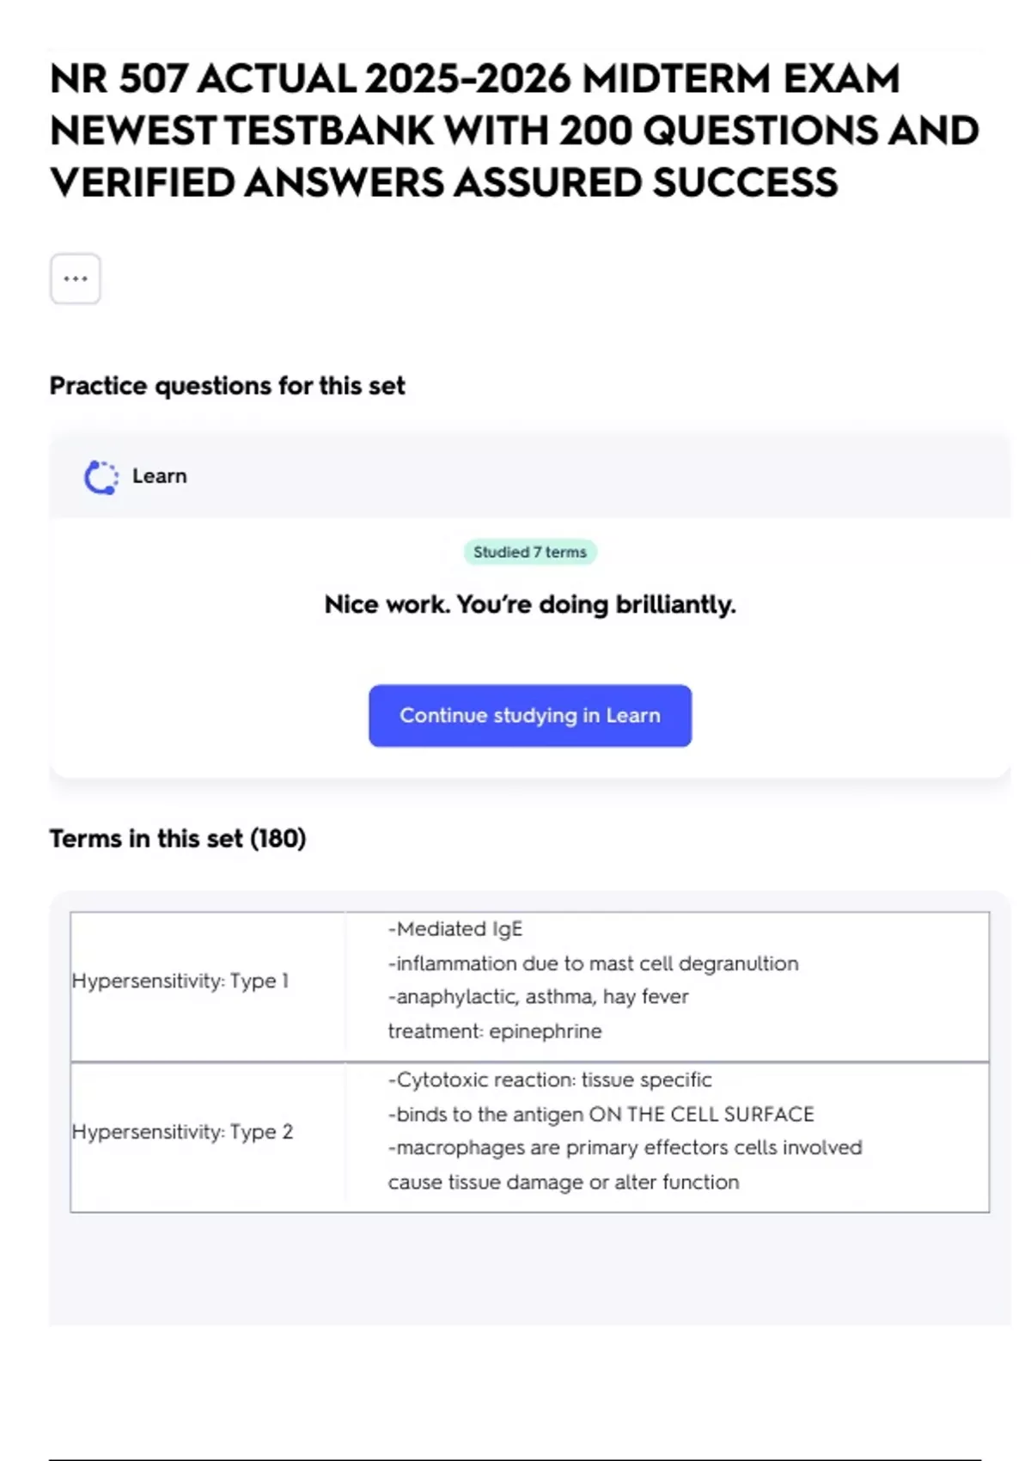Click the Studied 7 terms badge

point(530,552)
